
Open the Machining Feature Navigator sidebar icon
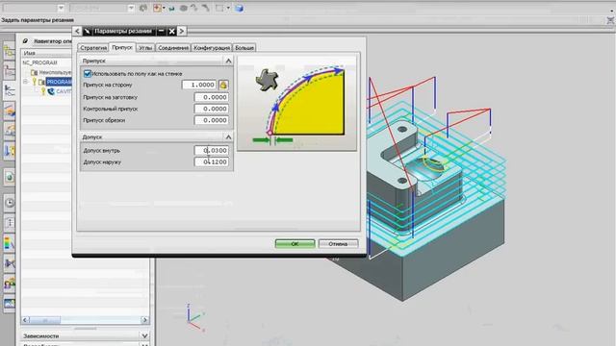[x=9, y=131]
